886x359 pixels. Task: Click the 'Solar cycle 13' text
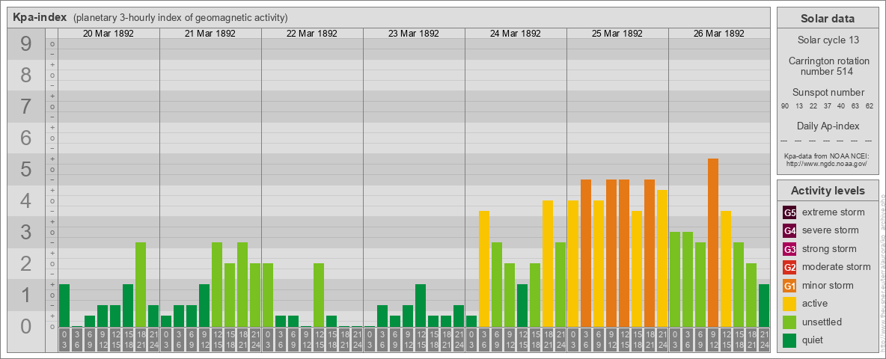[x=827, y=40]
